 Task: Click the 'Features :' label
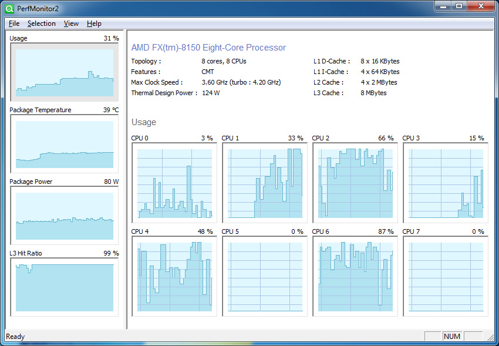tap(146, 72)
